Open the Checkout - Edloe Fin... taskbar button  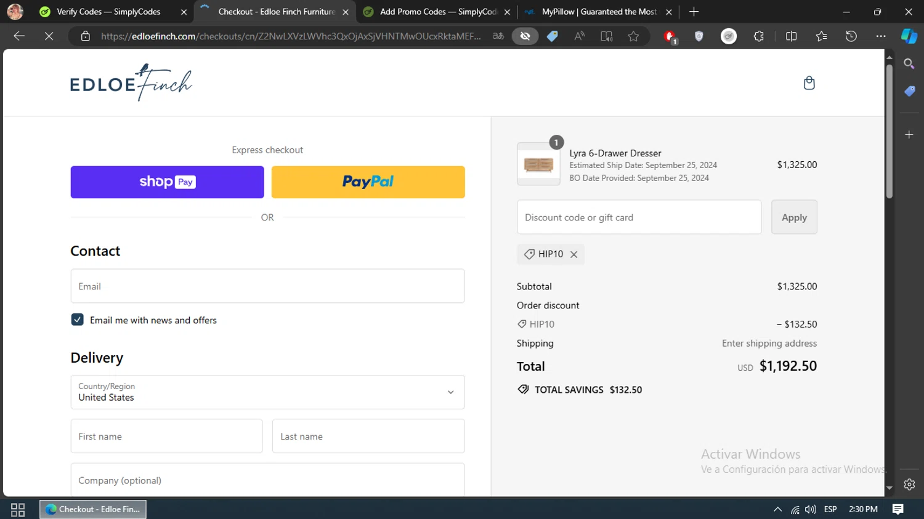[93, 509]
